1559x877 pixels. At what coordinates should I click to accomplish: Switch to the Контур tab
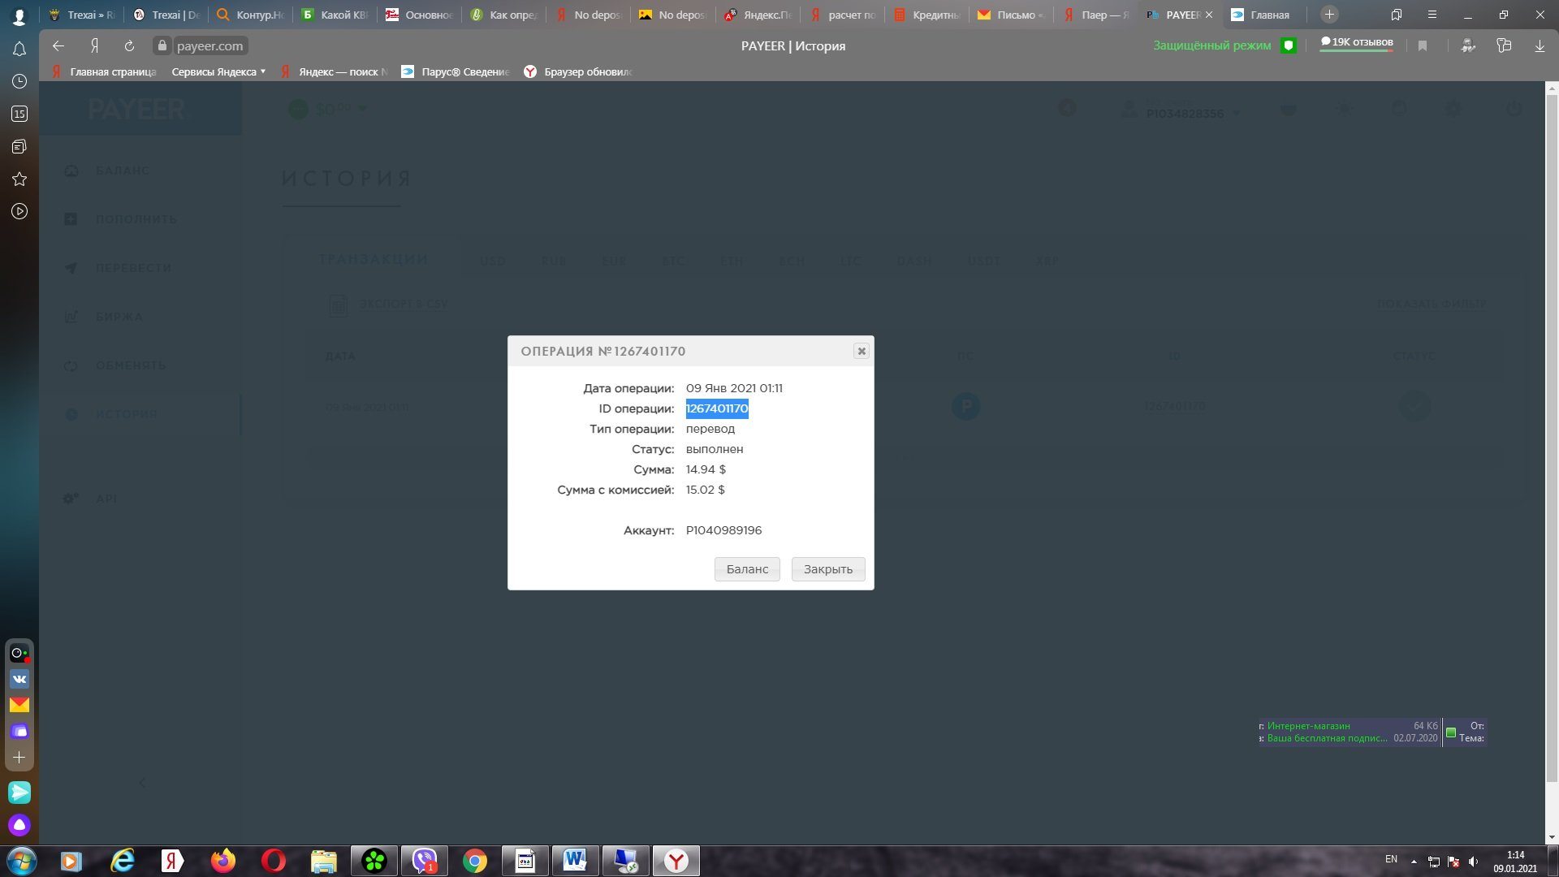coord(251,15)
